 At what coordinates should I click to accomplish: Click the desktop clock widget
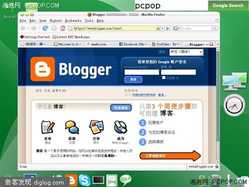[234, 105]
